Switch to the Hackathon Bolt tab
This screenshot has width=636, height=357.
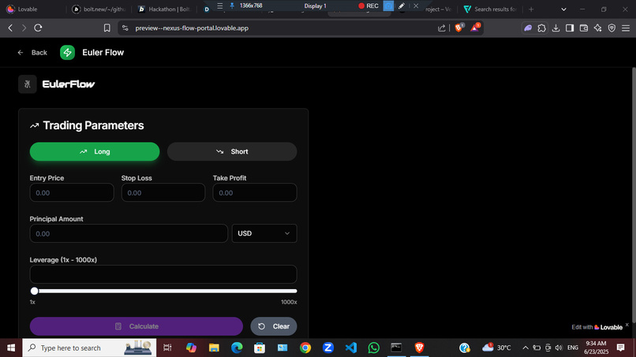[x=164, y=9]
